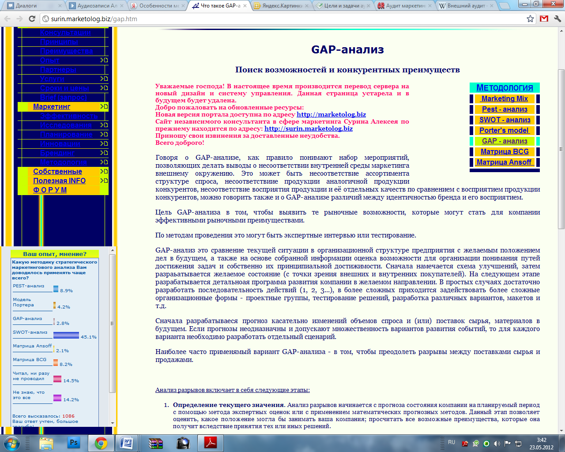Expand the Собственные submenu arrow
Image resolution: width=565 pixels, height=452 pixels.
[x=104, y=171]
